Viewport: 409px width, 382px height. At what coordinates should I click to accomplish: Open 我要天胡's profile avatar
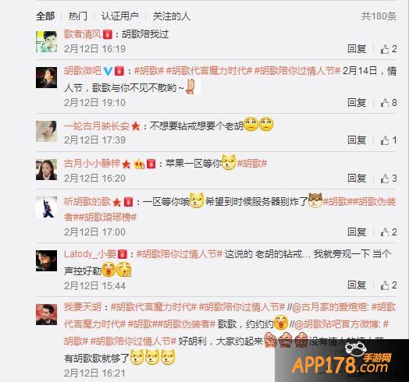(46, 314)
